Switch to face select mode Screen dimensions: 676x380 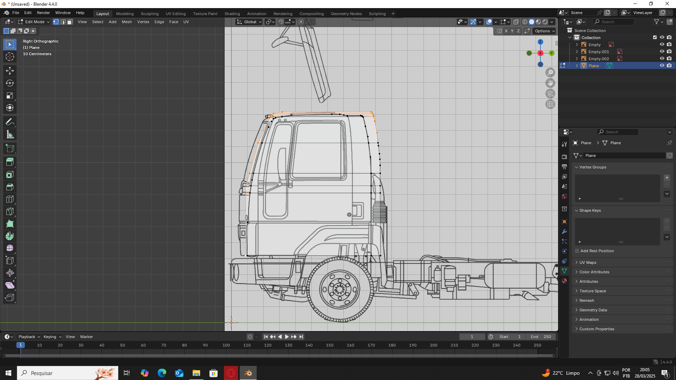click(70, 22)
